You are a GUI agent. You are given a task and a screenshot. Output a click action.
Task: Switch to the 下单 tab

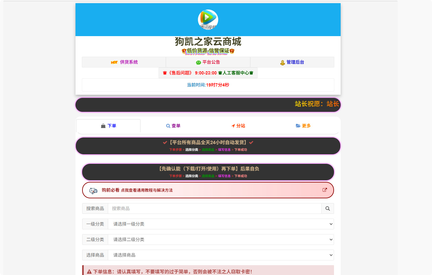[108, 126]
